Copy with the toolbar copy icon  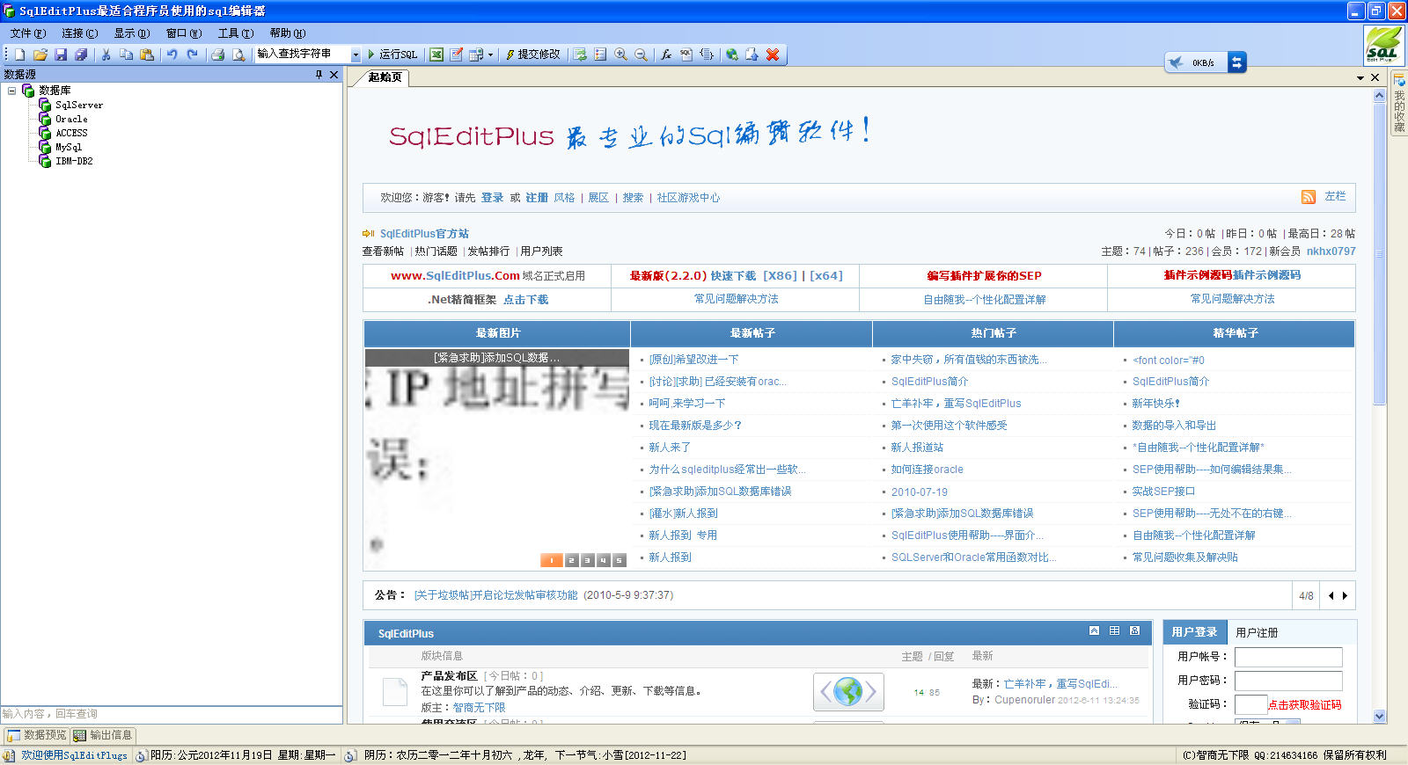coord(126,55)
